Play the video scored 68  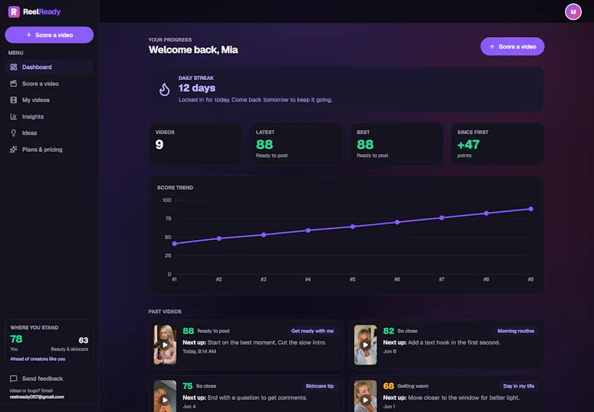(365, 399)
